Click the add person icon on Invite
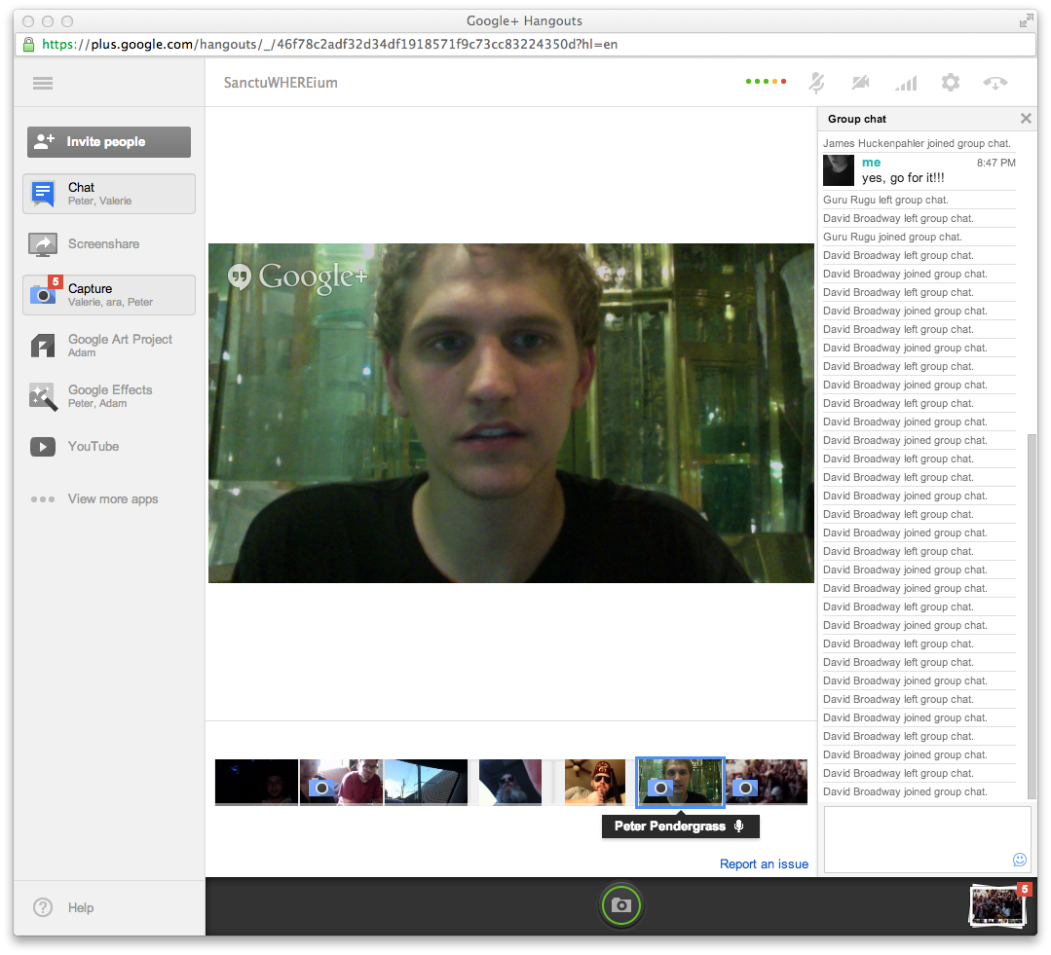1051x955 pixels. click(x=44, y=141)
